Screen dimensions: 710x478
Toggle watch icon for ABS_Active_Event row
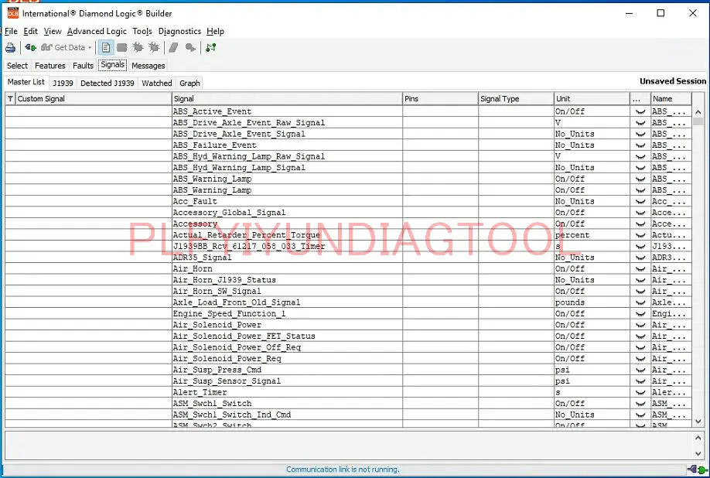click(640, 111)
